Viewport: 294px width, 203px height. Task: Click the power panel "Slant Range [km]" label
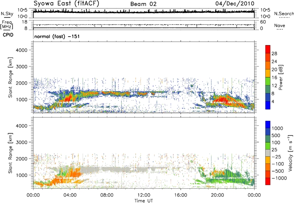pos(10,77)
